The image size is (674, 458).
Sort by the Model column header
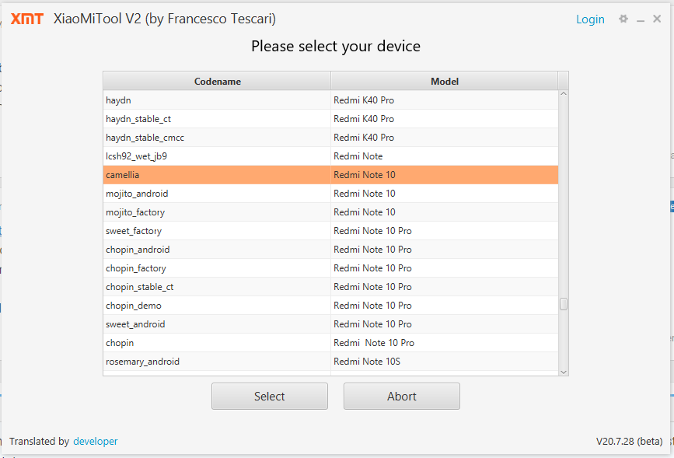445,82
